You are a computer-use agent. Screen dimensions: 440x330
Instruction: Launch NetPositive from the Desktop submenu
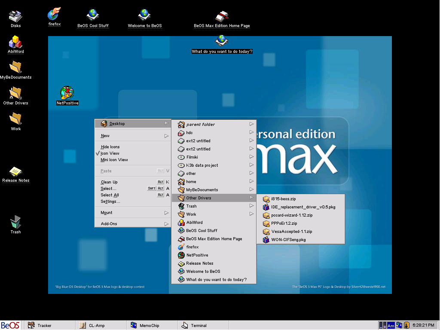214,255
